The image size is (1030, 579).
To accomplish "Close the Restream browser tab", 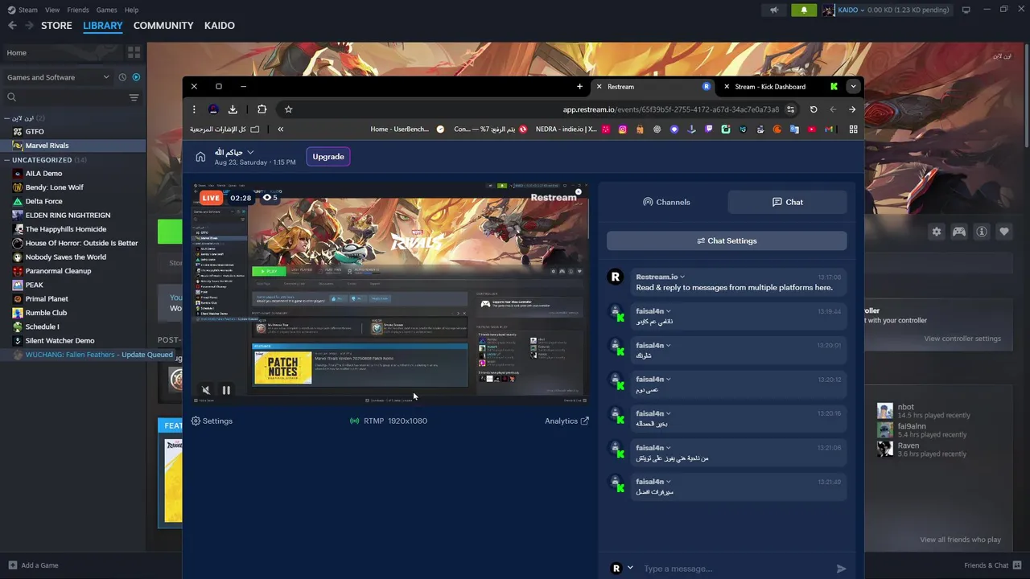I will pos(599,86).
